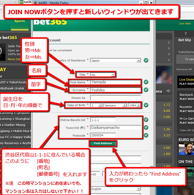Screen dimensions: 194x195
Task: Select the 5.00 odds value
Action: pos(167,117)
